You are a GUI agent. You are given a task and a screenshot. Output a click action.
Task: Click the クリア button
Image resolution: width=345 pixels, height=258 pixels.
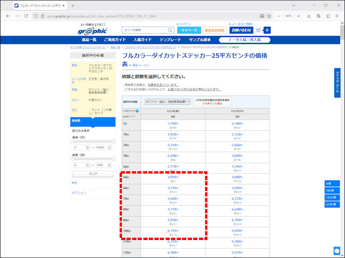click(x=93, y=174)
